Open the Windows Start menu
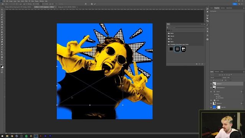 pos(2,136)
